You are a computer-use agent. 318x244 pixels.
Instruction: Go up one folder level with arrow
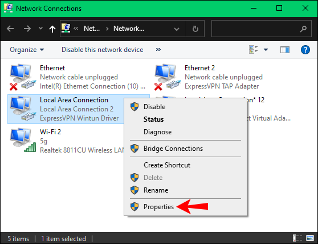(52, 29)
